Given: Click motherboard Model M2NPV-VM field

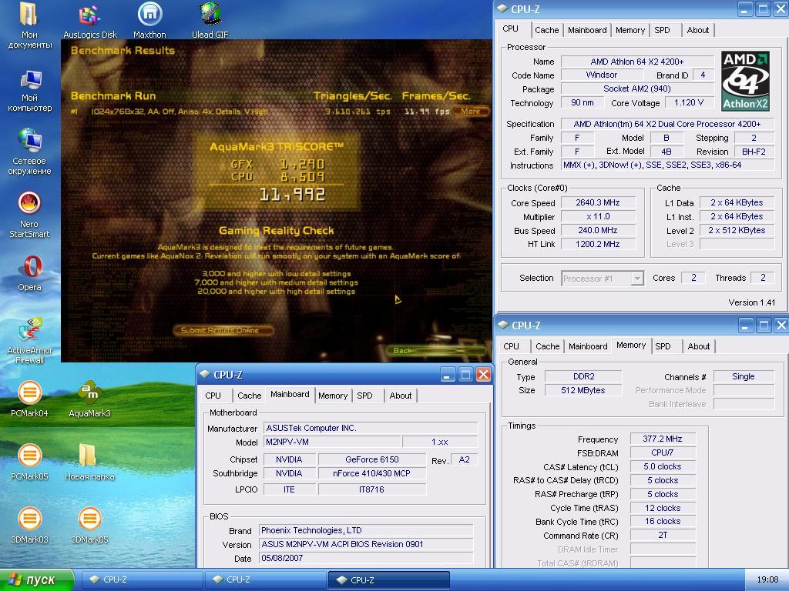Looking at the screenshot, I should (x=332, y=442).
